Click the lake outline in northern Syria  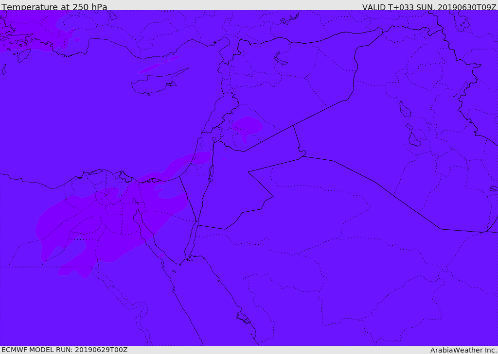(x=281, y=59)
